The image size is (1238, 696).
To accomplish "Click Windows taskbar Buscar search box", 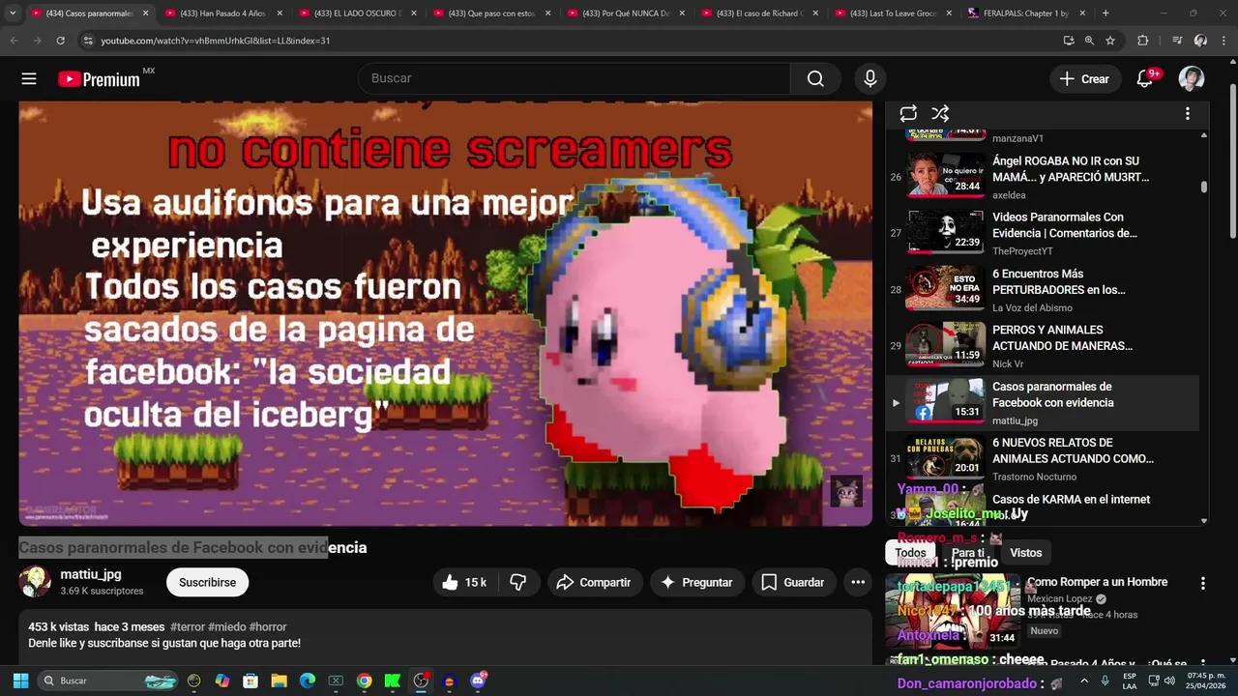I will pos(108,681).
